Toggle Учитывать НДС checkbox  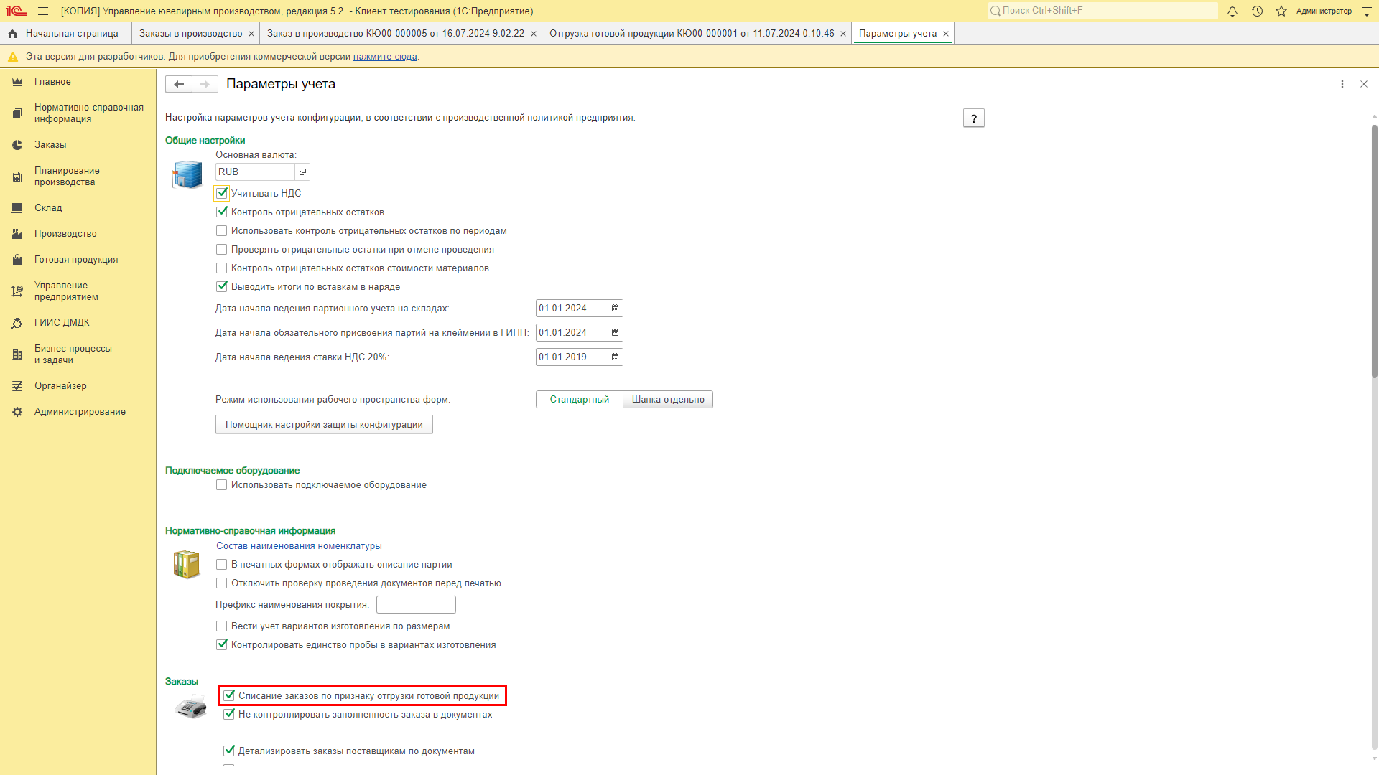pyautogui.click(x=222, y=193)
